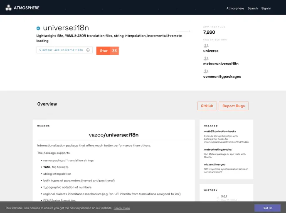This screenshot has width=286, height=213.
Task: Click the 3.0.1 history timeline marker
Action: 218,199
